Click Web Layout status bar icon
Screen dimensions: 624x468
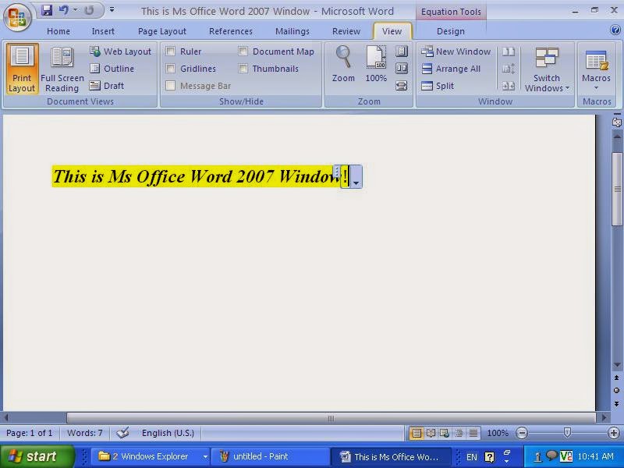pyautogui.click(x=445, y=433)
